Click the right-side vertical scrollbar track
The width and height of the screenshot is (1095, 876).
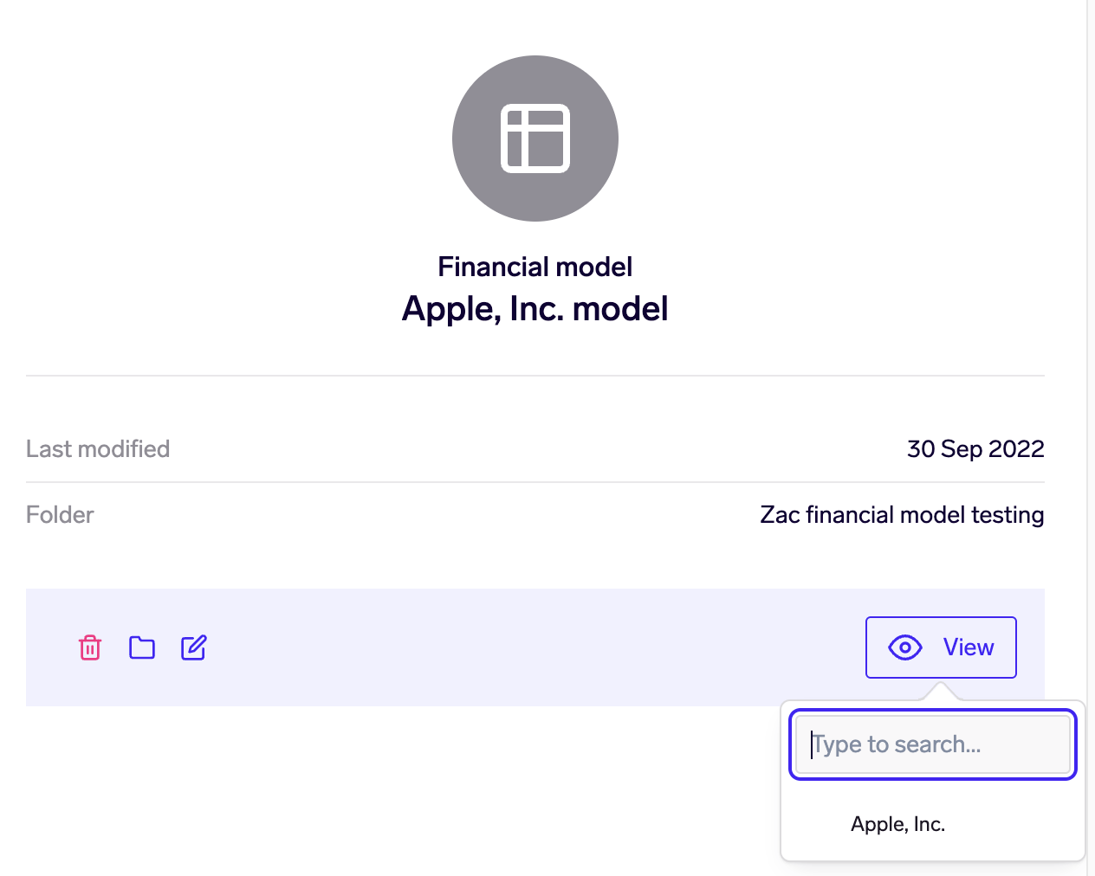1091,433
